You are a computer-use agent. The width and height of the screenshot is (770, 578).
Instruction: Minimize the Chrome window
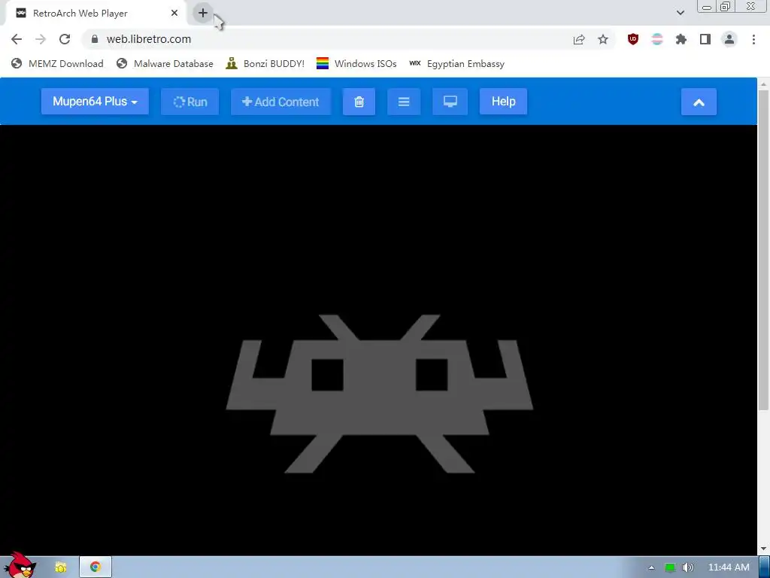pyautogui.click(x=707, y=7)
